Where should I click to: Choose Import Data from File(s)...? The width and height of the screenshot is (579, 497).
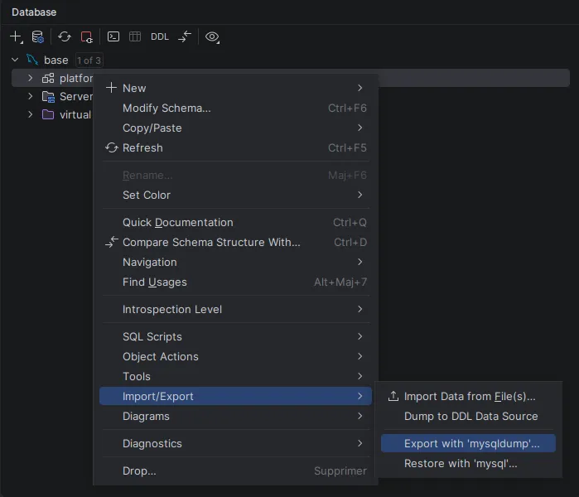point(468,396)
